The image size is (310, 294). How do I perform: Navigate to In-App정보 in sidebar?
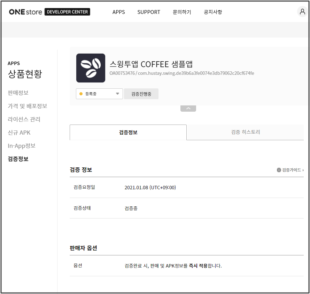click(22, 146)
